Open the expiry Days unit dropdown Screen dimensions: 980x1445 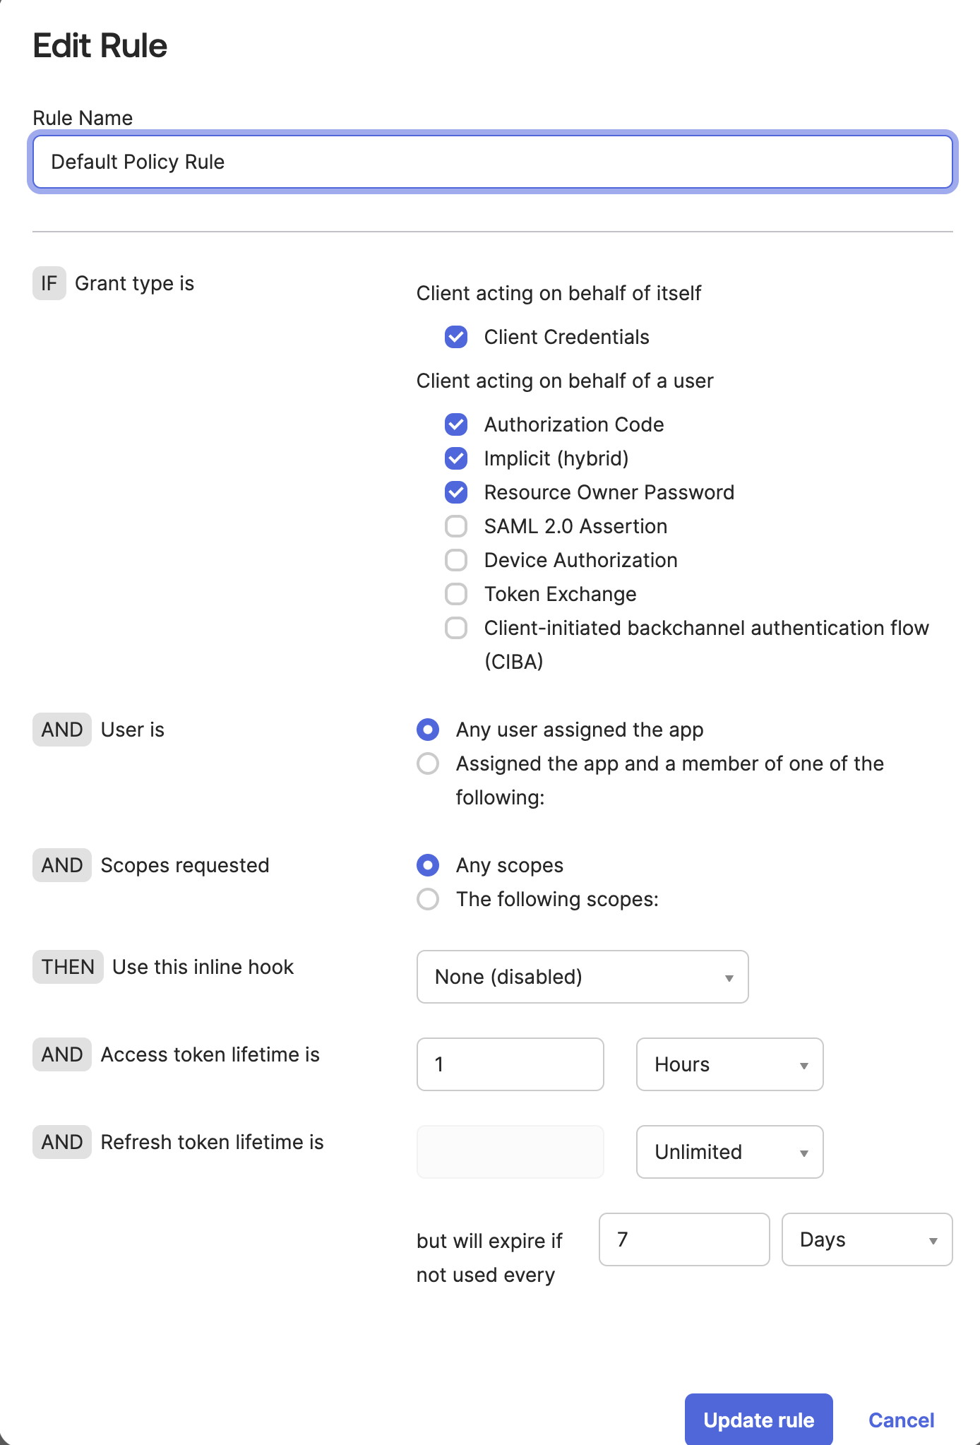[866, 1239]
